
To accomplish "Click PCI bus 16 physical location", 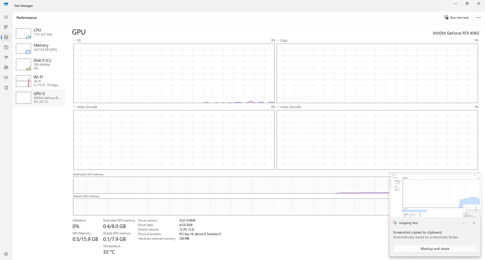I will tap(200, 234).
